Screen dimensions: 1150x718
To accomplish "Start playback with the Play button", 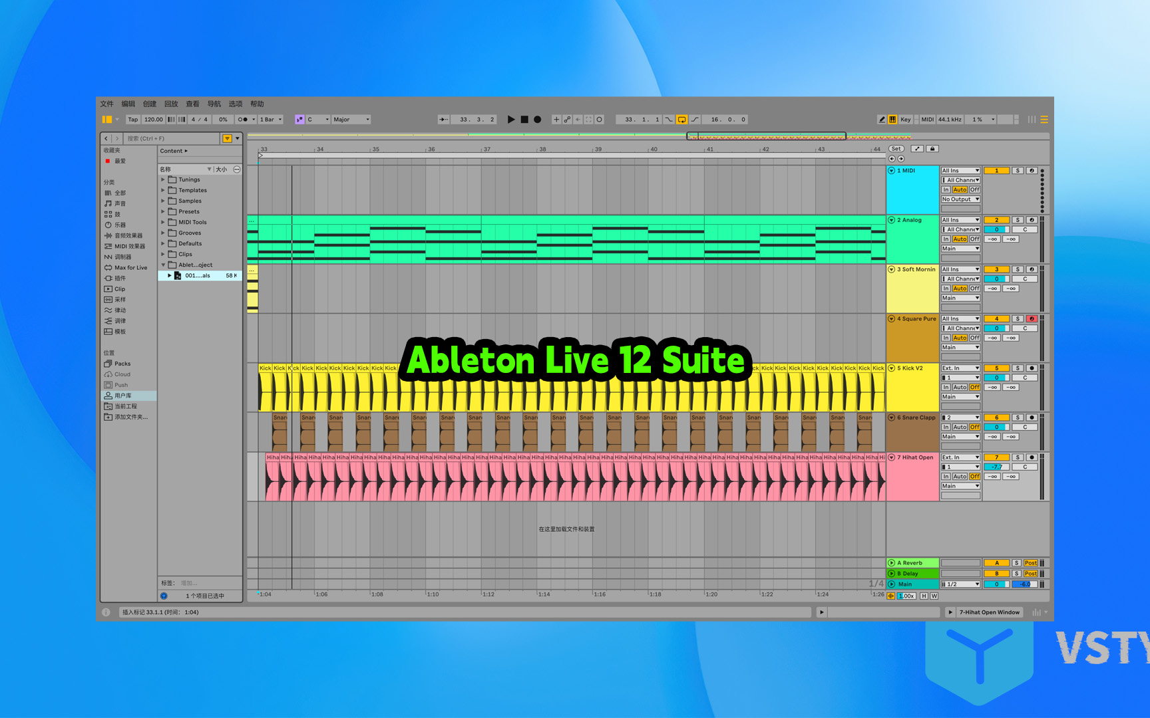I will click(x=511, y=120).
